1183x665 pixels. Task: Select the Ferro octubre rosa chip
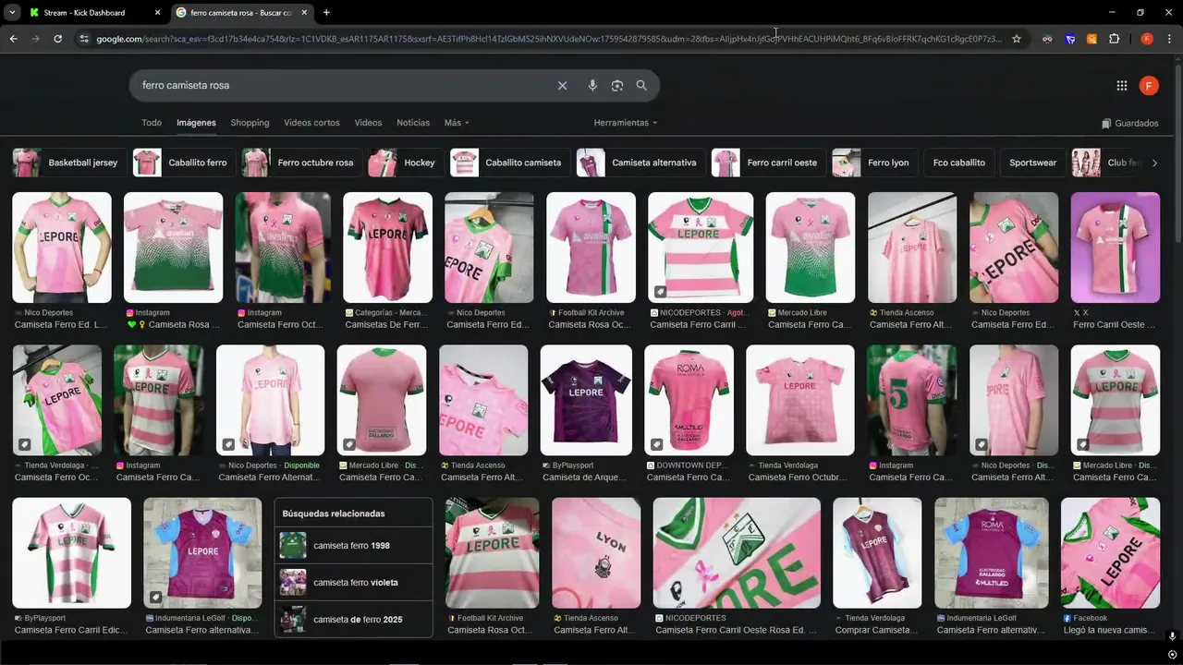(x=301, y=163)
